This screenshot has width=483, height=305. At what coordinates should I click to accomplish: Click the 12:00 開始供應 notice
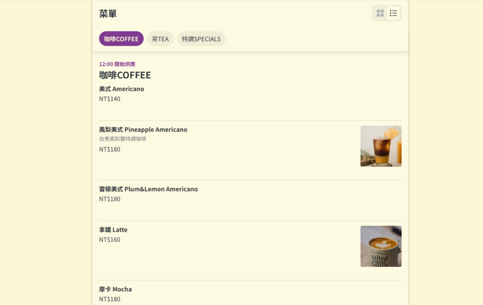[x=117, y=64]
